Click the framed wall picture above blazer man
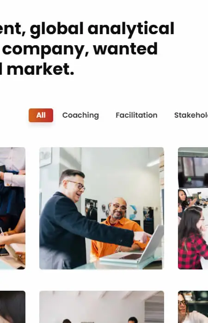 (x=46, y=157)
